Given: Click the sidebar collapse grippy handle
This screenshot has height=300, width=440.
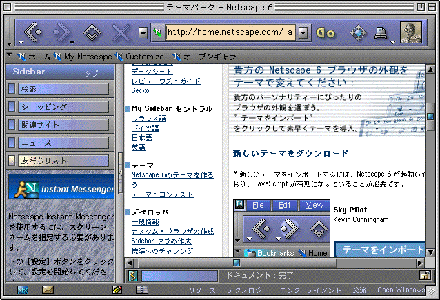Looking at the screenshot, I should [121, 173].
